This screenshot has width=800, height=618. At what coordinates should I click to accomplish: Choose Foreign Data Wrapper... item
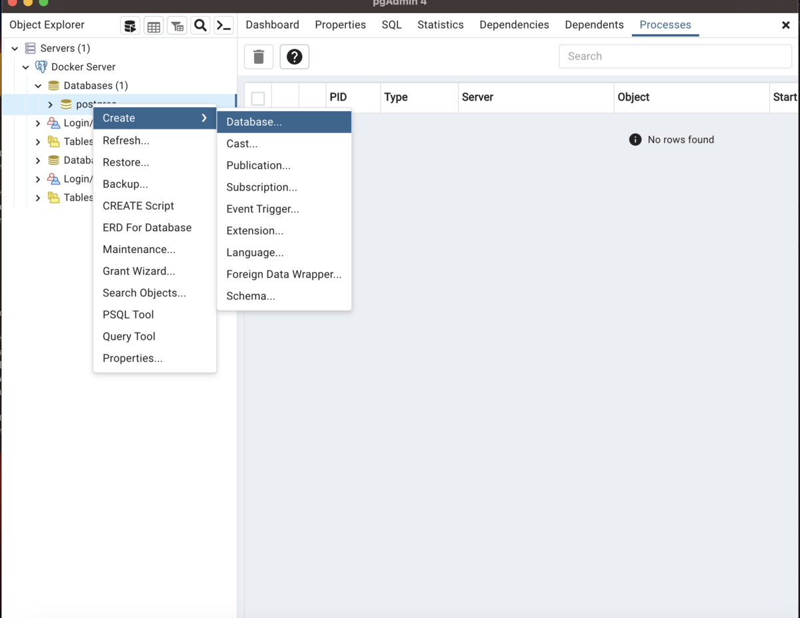pos(284,274)
